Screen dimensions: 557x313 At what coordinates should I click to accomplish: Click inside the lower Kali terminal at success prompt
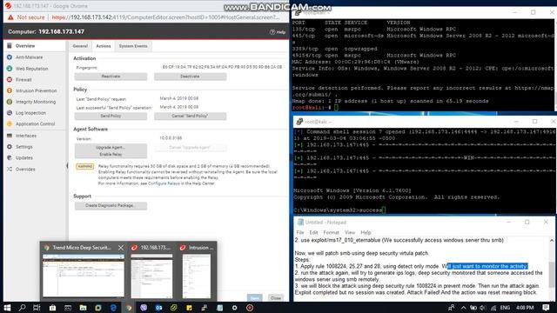point(383,210)
